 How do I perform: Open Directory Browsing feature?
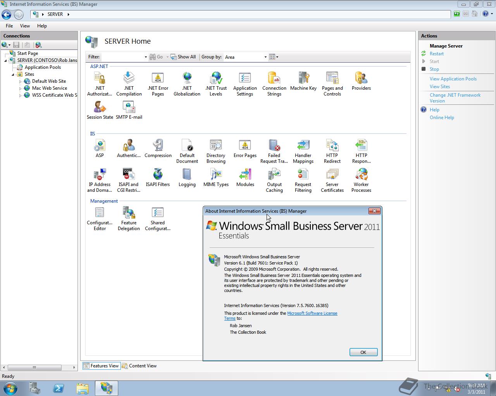tap(216, 151)
